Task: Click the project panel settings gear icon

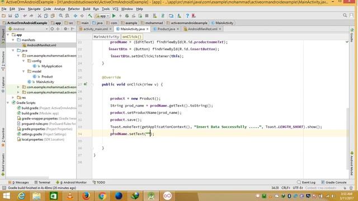Action: coord(66,29)
